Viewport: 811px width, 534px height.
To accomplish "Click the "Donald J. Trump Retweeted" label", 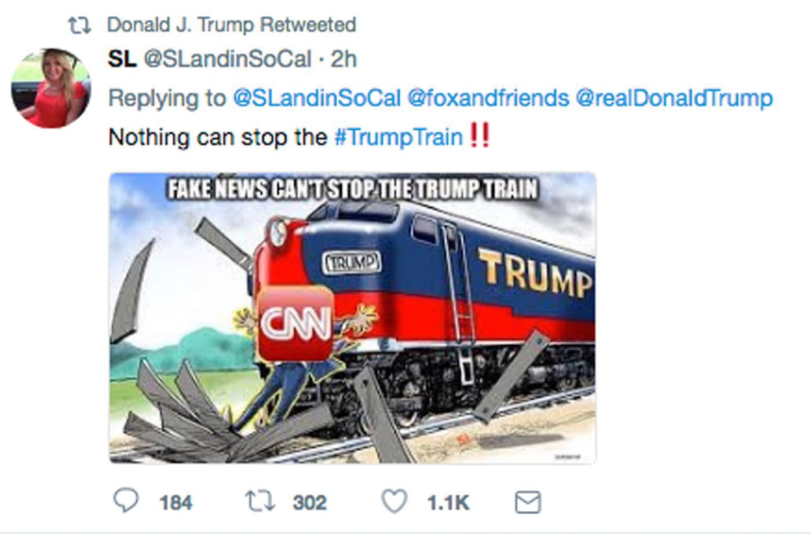I will (231, 25).
